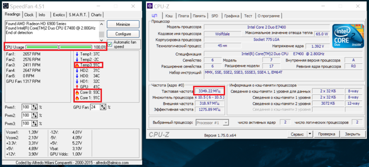Open the О программе tab in CPU-Z
The image size is (369, 167).
(x=268, y=16)
